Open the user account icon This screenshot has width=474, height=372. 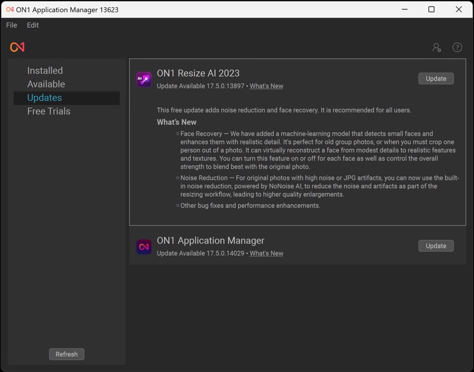tap(436, 47)
